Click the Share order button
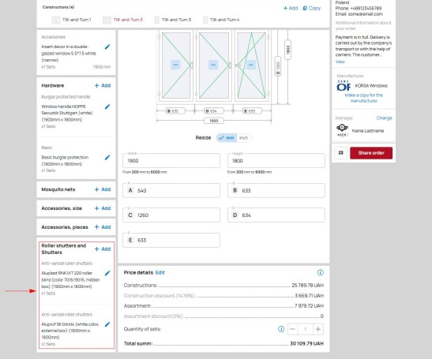The image size is (432, 359). click(371, 153)
